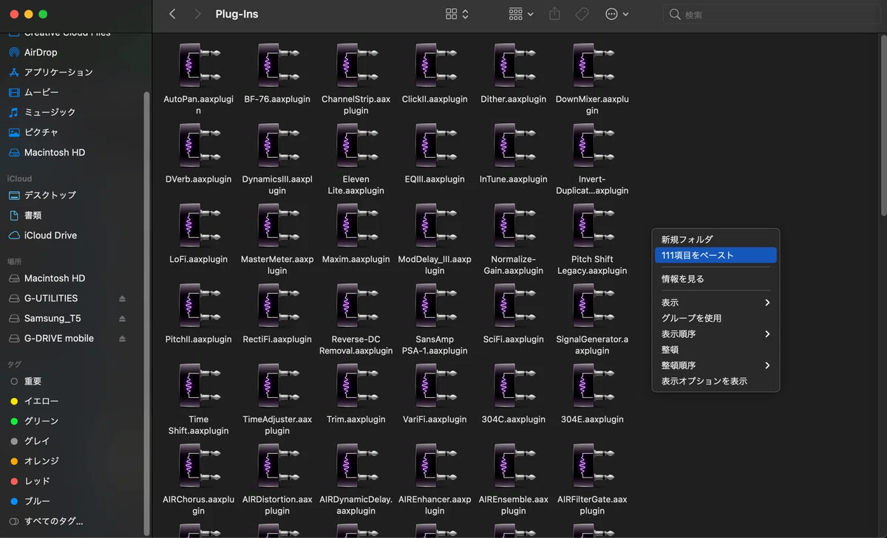Choose 111項目をペースト from context menu
This screenshot has width=887, height=538.
click(x=716, y=255)
